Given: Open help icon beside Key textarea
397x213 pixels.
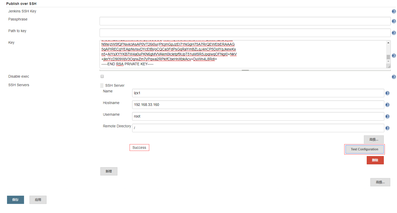Looking at the screenshot, I should click(x=394, y=56).
